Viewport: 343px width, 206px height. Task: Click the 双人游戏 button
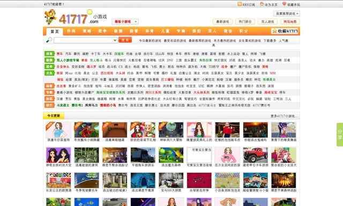click(x=267, y=21)
